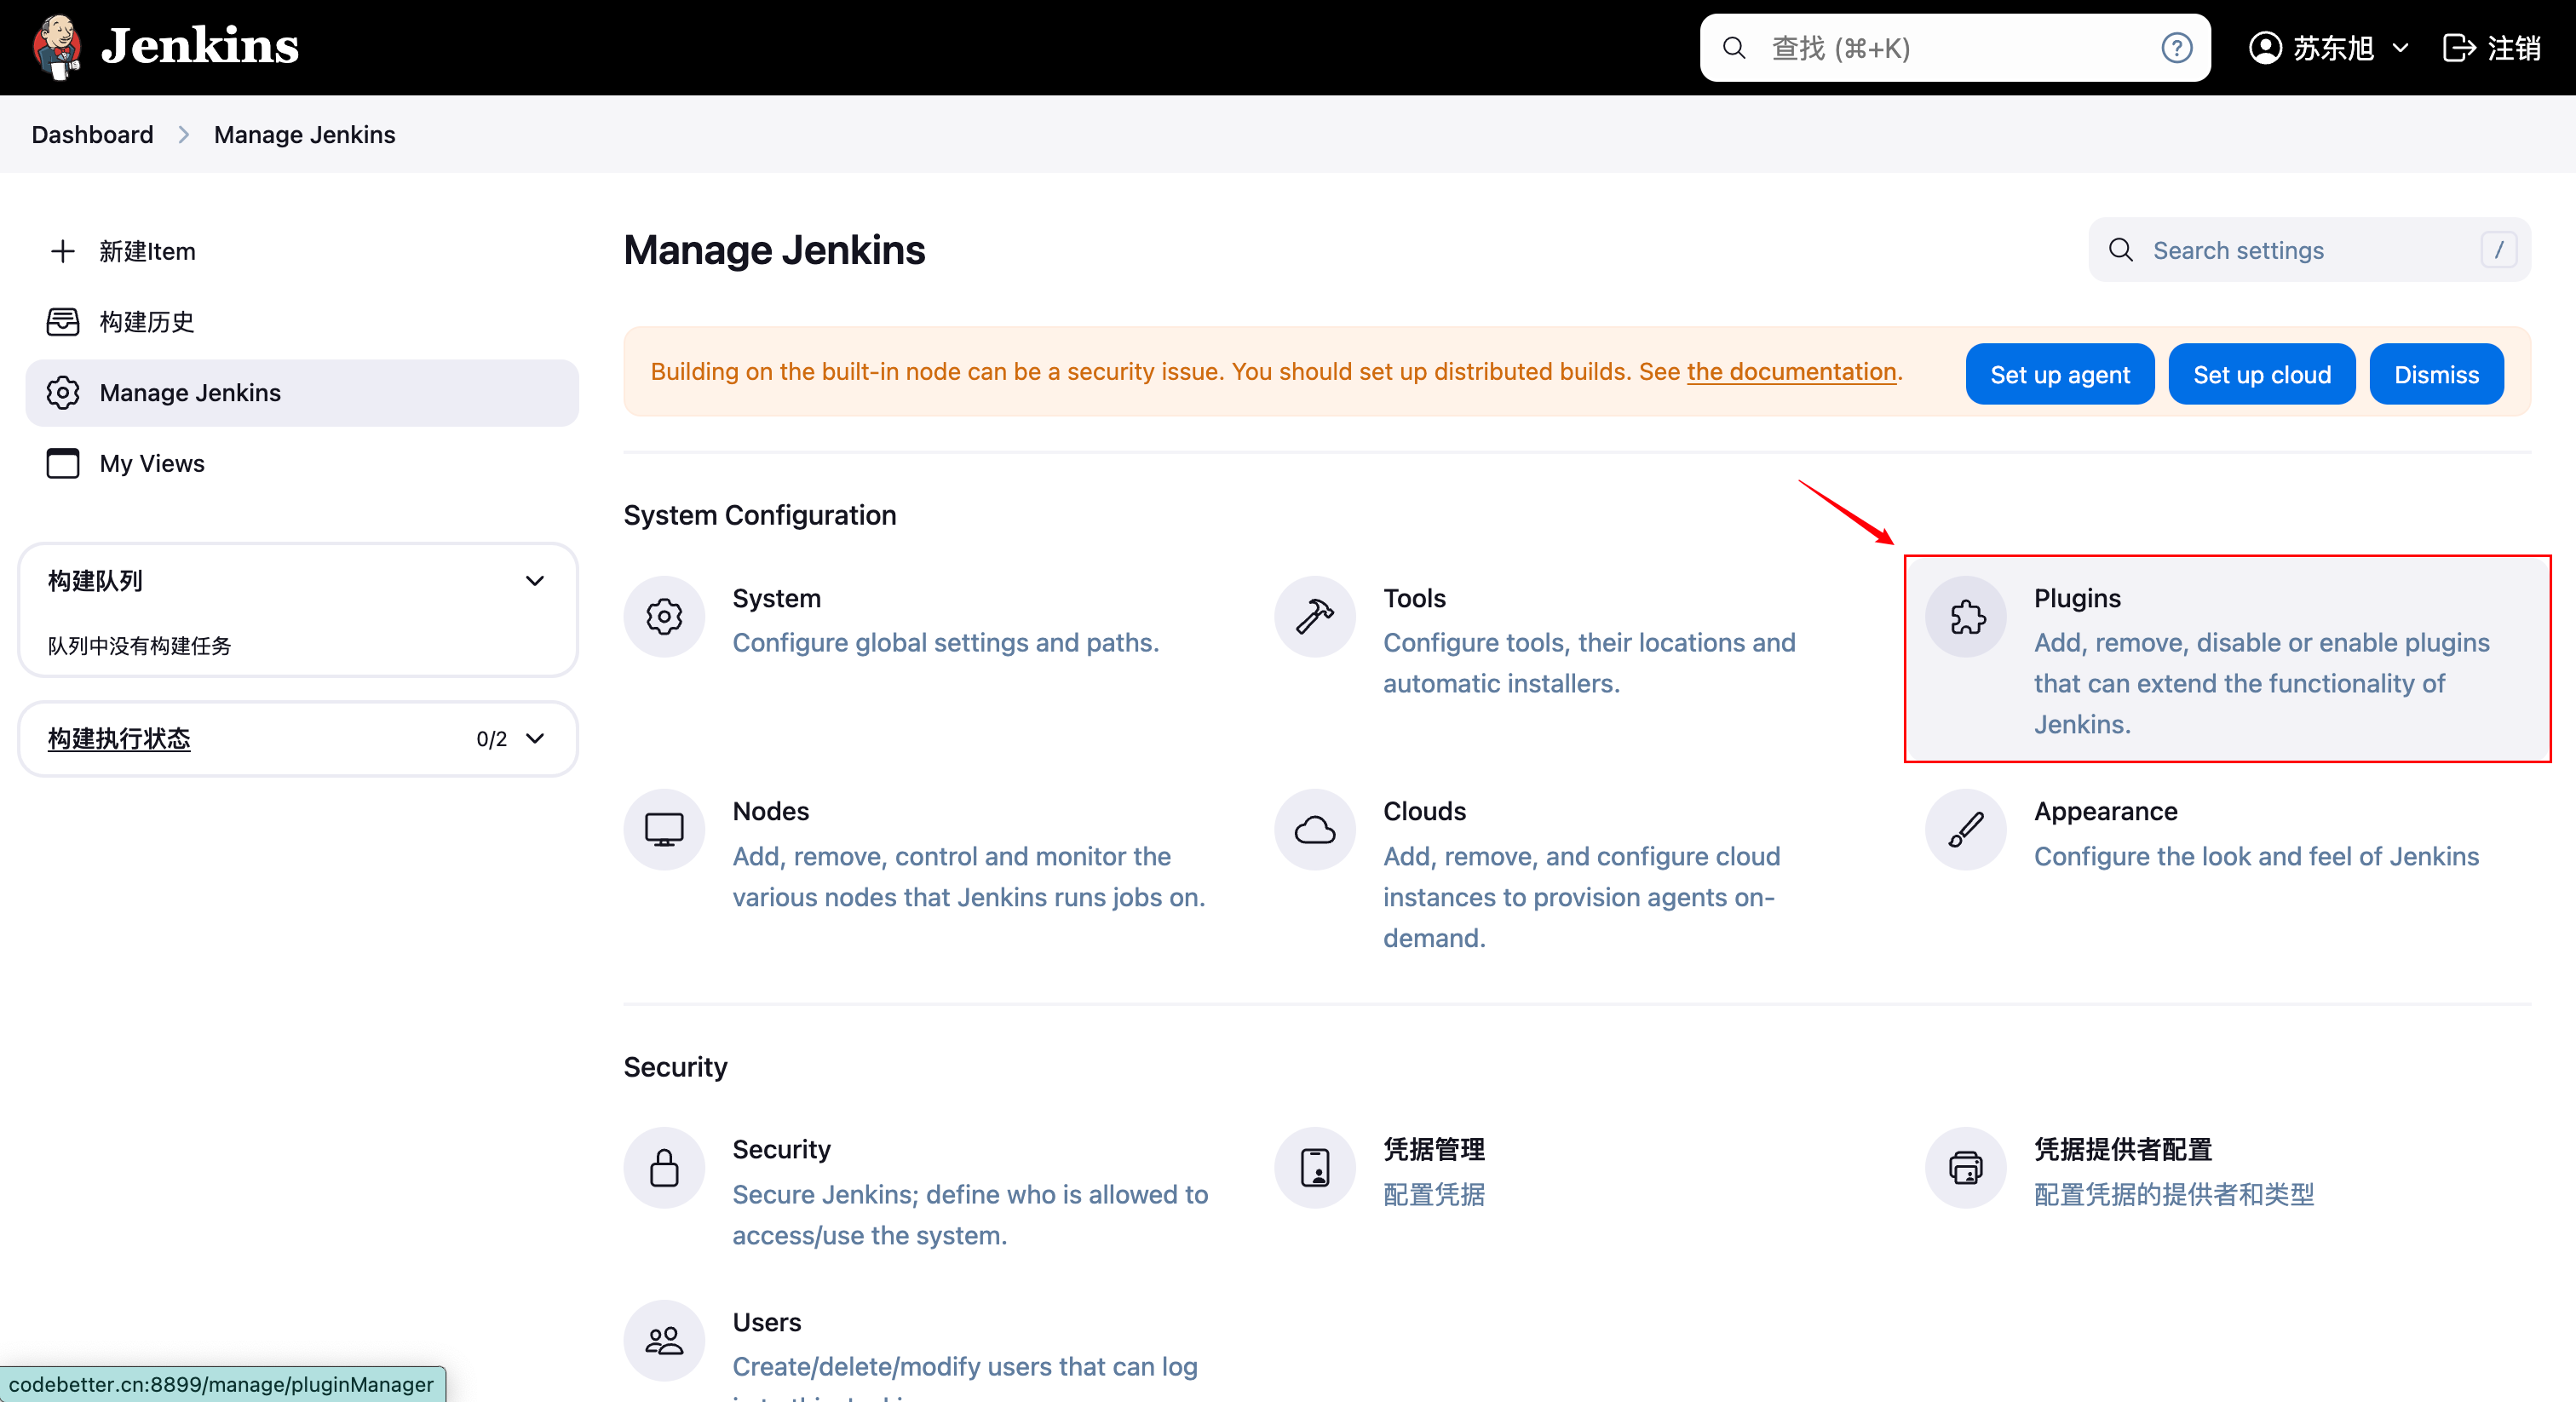Screen dimensions: 2576x1402
Task: Click the Users people icon
Action: 664,1341
